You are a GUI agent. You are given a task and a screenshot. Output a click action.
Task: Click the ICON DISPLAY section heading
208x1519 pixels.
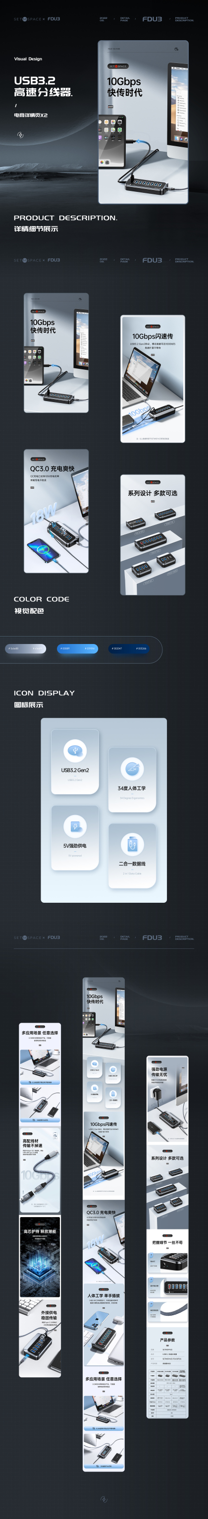click(x=44, y=693)
